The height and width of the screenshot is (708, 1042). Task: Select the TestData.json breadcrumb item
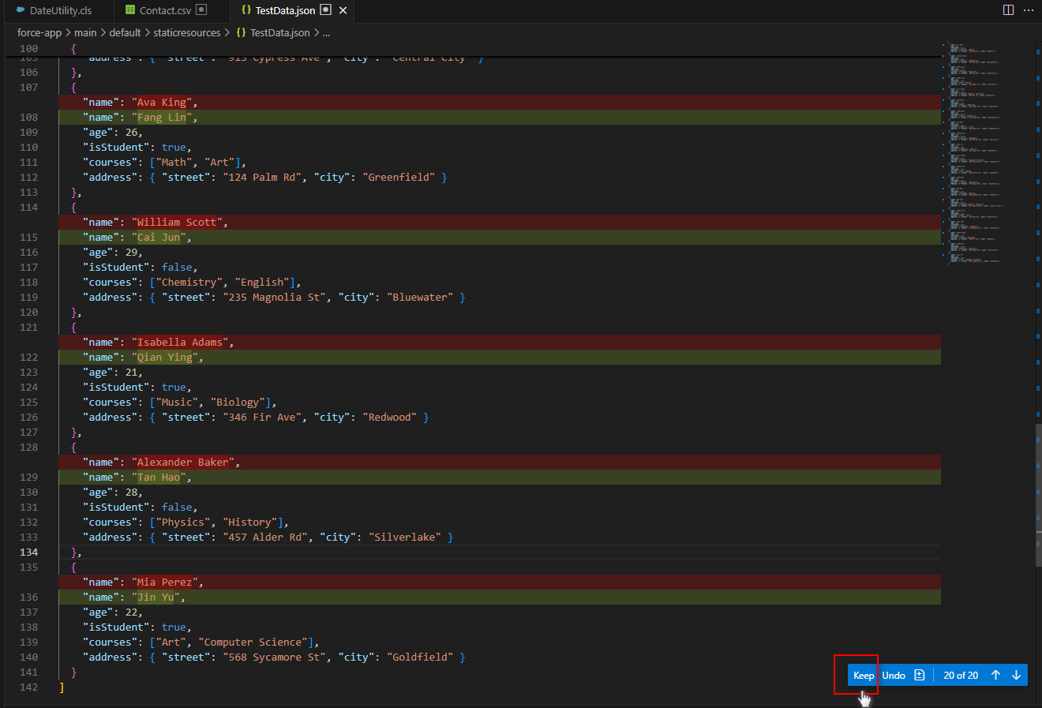click(x=279, y=32)
